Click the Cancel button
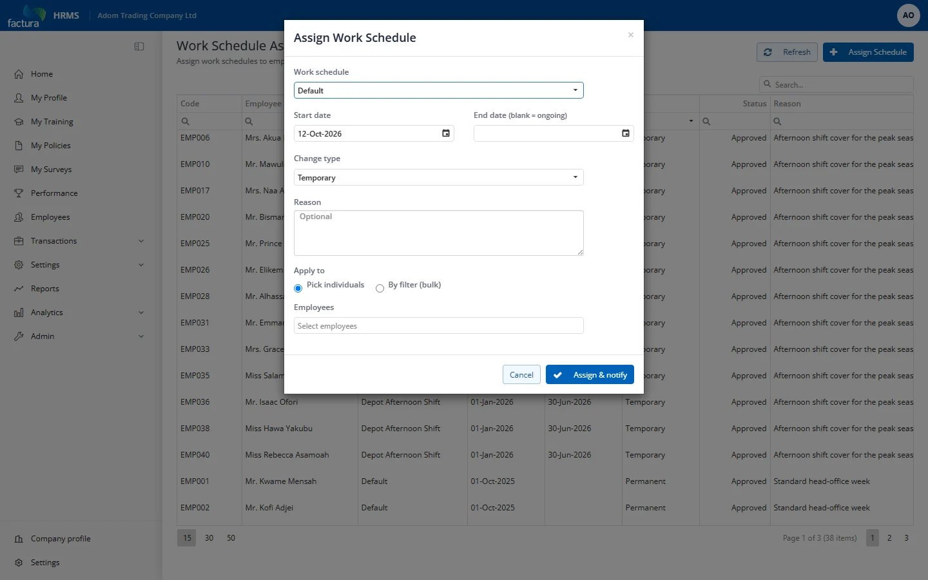 pyautogui.click(x=521, y=374)
